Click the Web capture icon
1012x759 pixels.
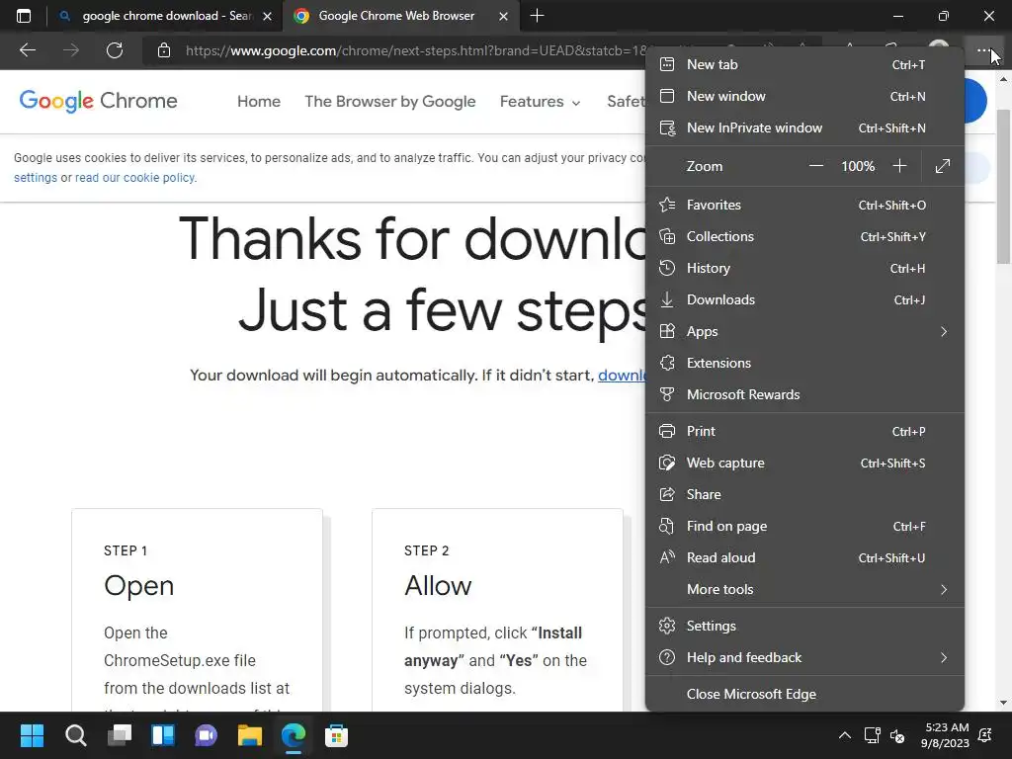(x=667, y=463)
